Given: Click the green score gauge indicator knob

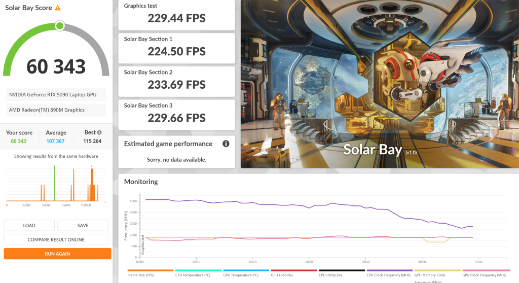Looking at the screenshot, I should 60,25.
